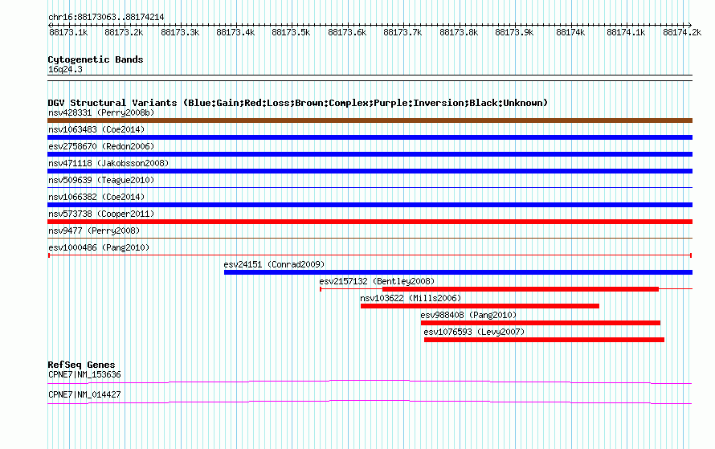This screenshot has height=449, width=715.
Task: Click the blue esv2758670 gain bar
Action: [370, 154]
